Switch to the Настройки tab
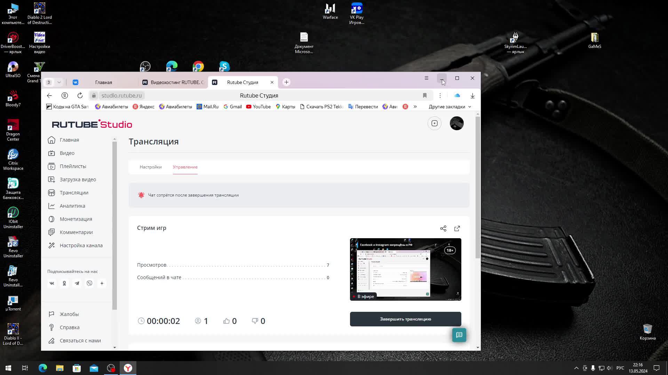 151,167
